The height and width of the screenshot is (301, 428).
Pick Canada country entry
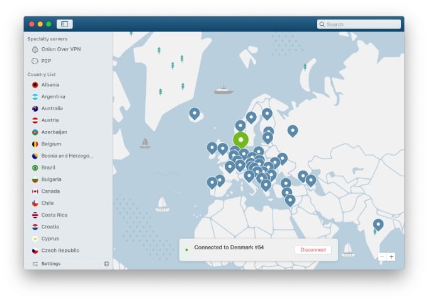[50, 191]
